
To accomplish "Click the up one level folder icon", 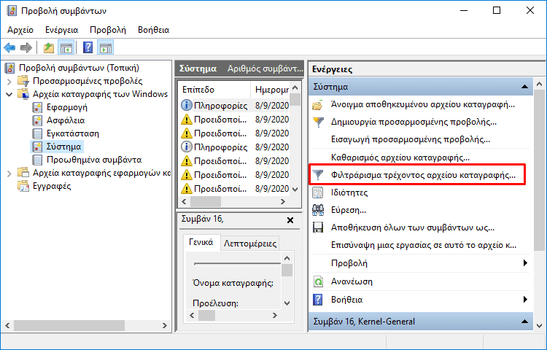I will (x=49, y=47).
